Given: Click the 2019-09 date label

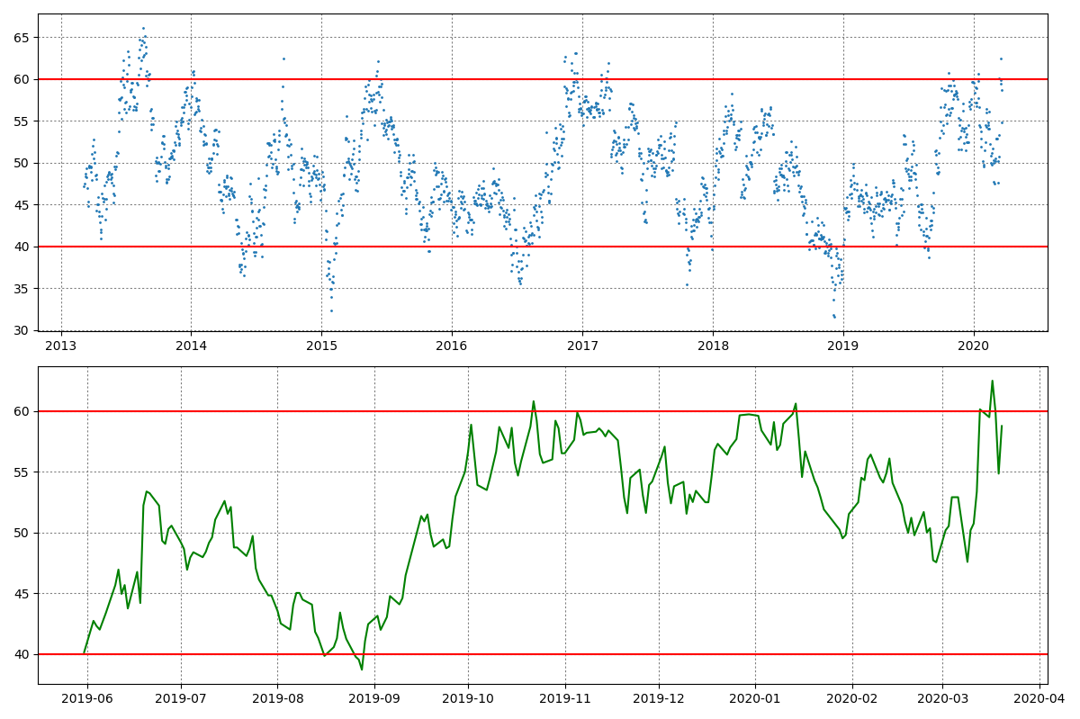Looking at the screenshot, I should click(x=374, y=698).
